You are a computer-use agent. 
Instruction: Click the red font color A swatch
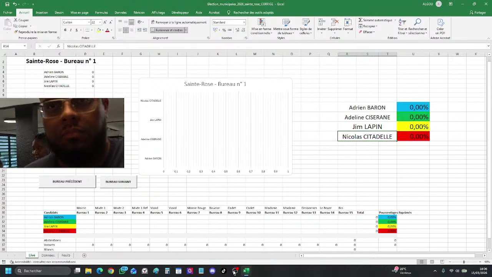(107, 30)
